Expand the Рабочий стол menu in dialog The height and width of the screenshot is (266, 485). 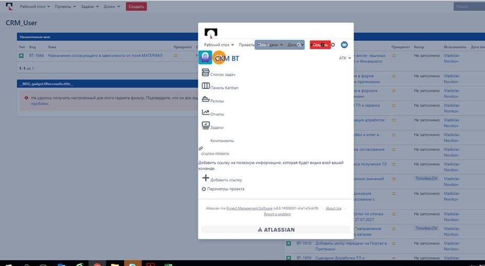tap(219, 45)
